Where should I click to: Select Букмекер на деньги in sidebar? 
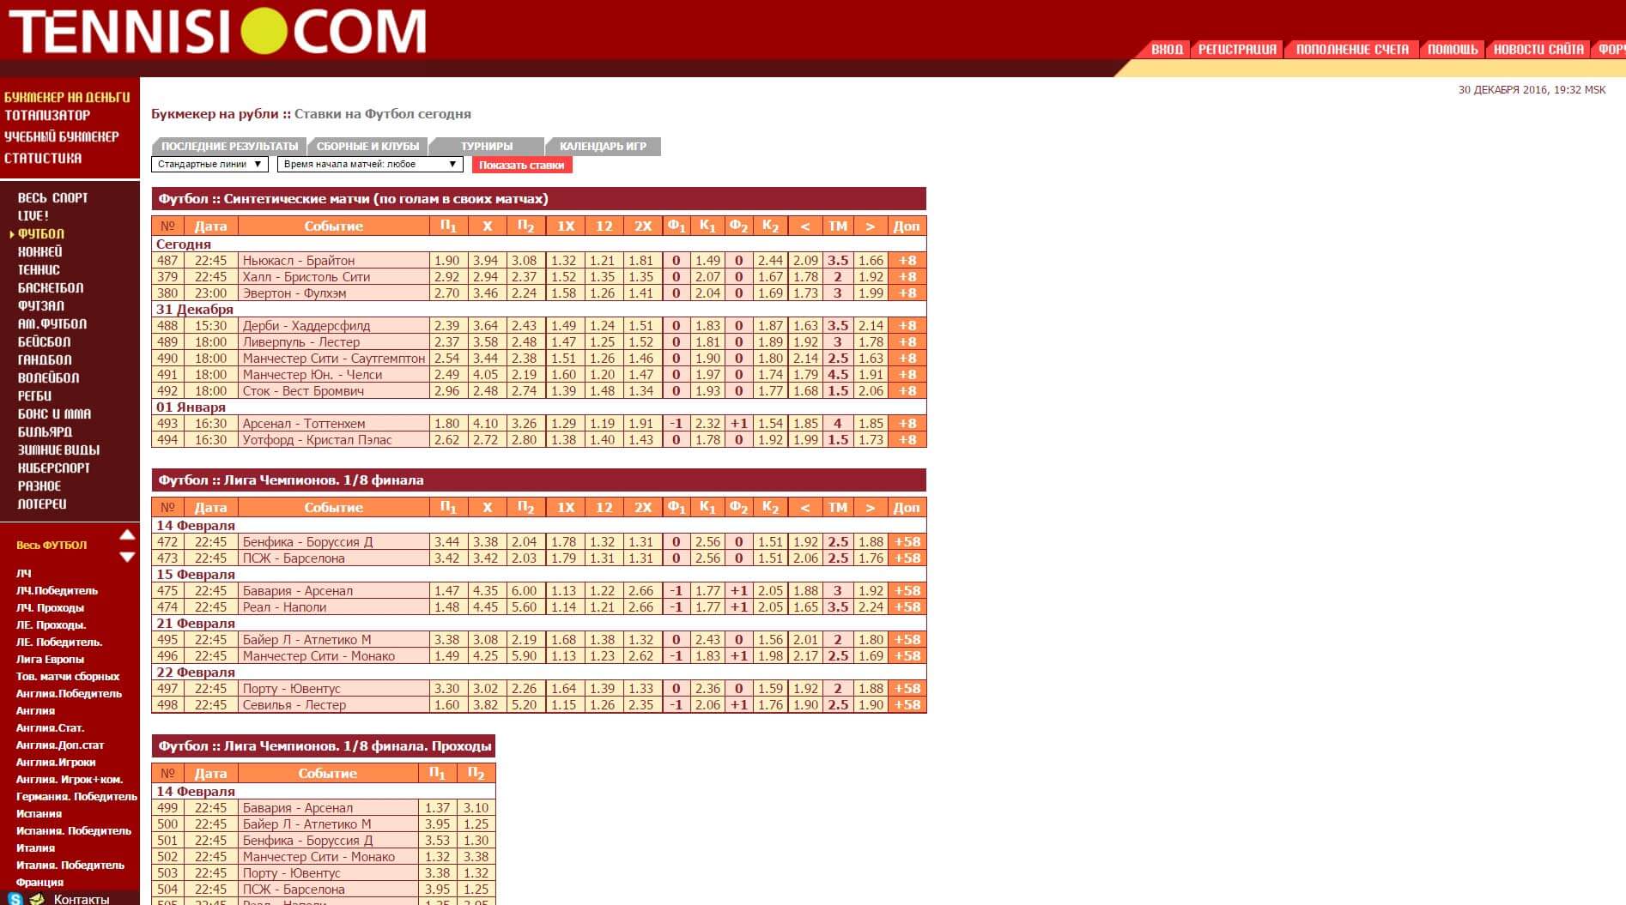point(67,97)
